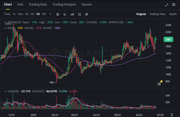Expand chart to fullscreen

tap(167, 5)
